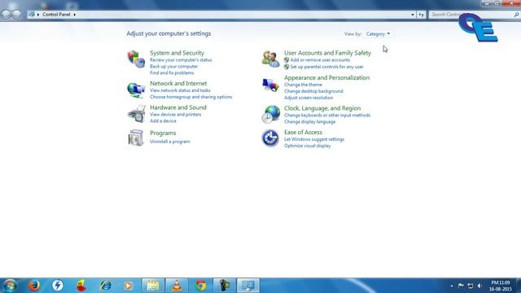This screenshot has height=293, width=521.
Task: Click Set up parental controls for any user
Action: click(x=327, y=67)
